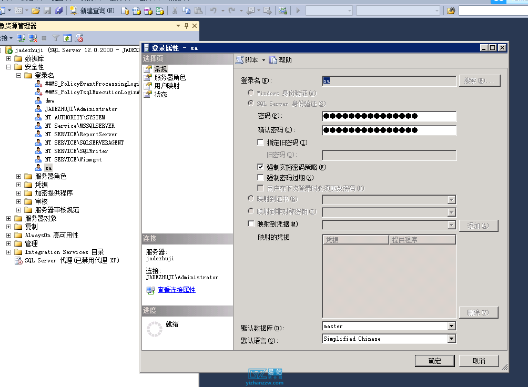Open 查看连接属性 link
Screen dimensions: 528x387
(176, 290)
